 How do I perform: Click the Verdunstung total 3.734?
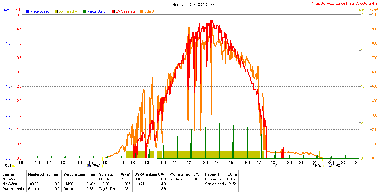tap(91, 189)
